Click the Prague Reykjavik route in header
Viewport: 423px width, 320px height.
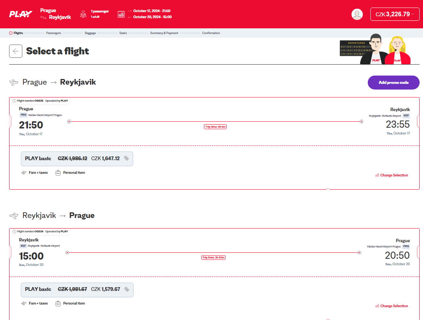click(56, 14)
